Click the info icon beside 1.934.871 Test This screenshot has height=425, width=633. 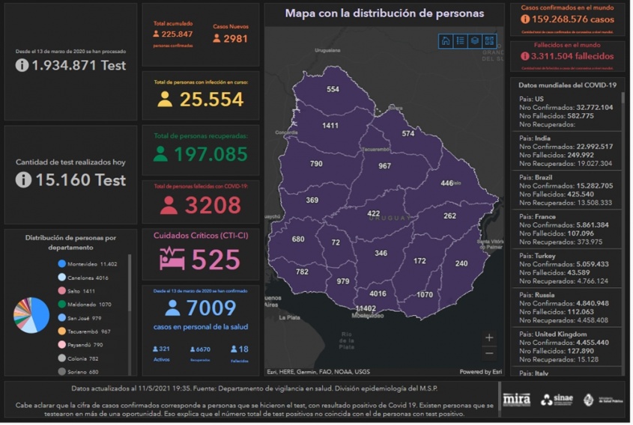pyautogui.click(x=22, y=65)
